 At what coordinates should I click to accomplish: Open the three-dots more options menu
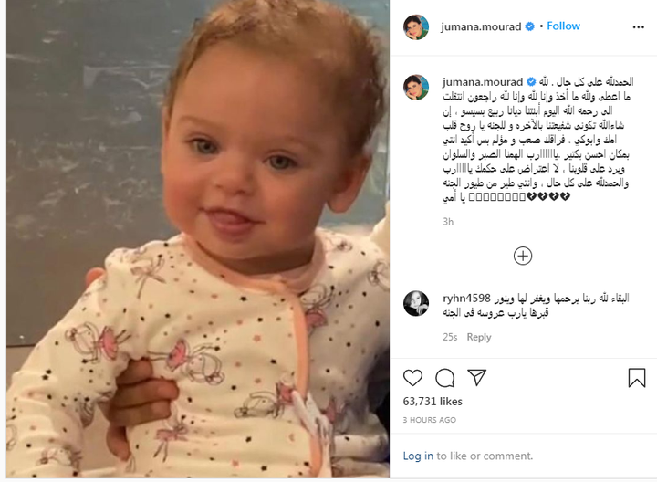[x=638, y=26]
